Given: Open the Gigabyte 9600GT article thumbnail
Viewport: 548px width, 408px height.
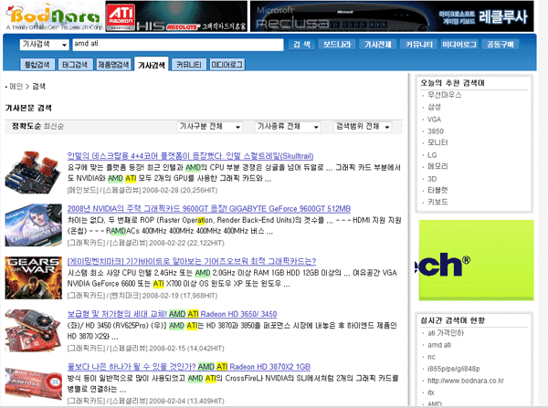Looking at the screenshot, I should (x=33, y=223).
